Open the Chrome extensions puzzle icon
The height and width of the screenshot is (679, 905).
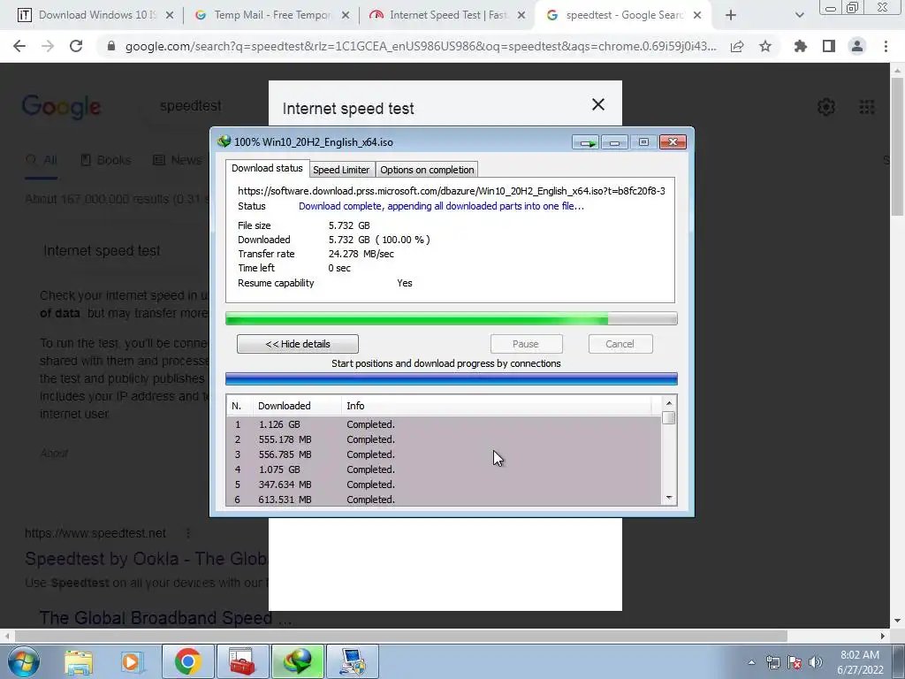click(x=801, y=46)
